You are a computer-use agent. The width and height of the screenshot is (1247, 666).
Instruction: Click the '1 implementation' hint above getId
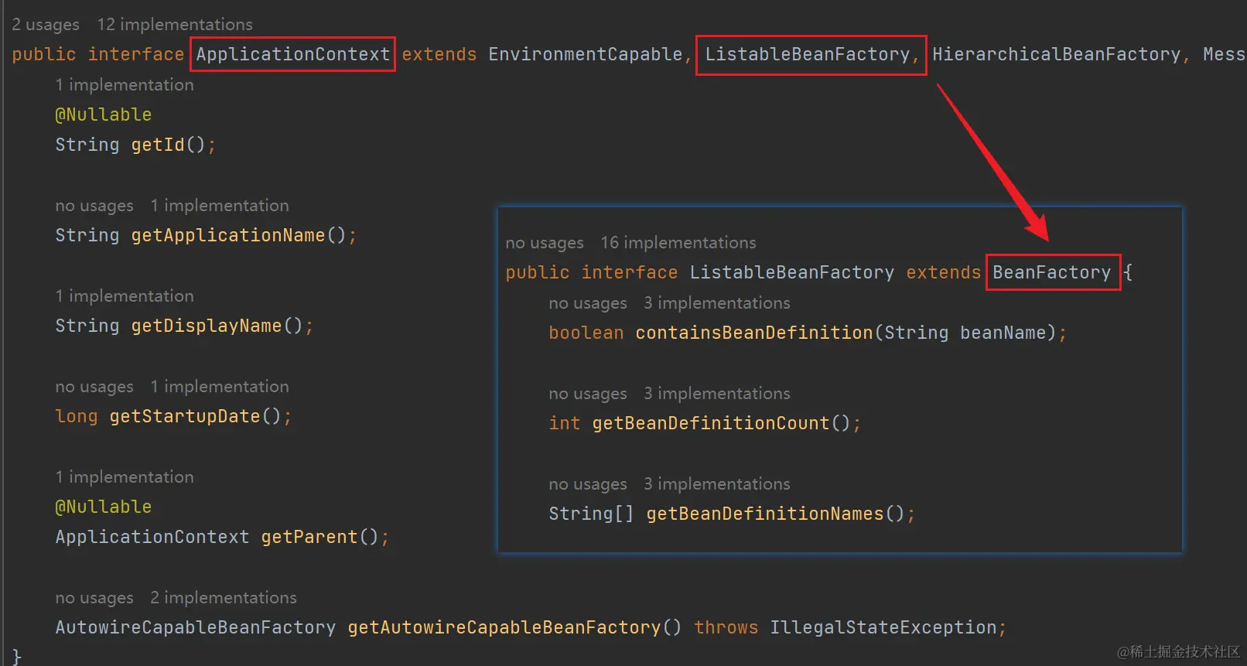pos(125,85)
